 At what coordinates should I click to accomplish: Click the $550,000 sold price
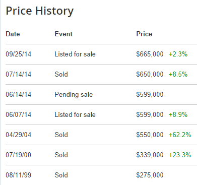[150, 135]
